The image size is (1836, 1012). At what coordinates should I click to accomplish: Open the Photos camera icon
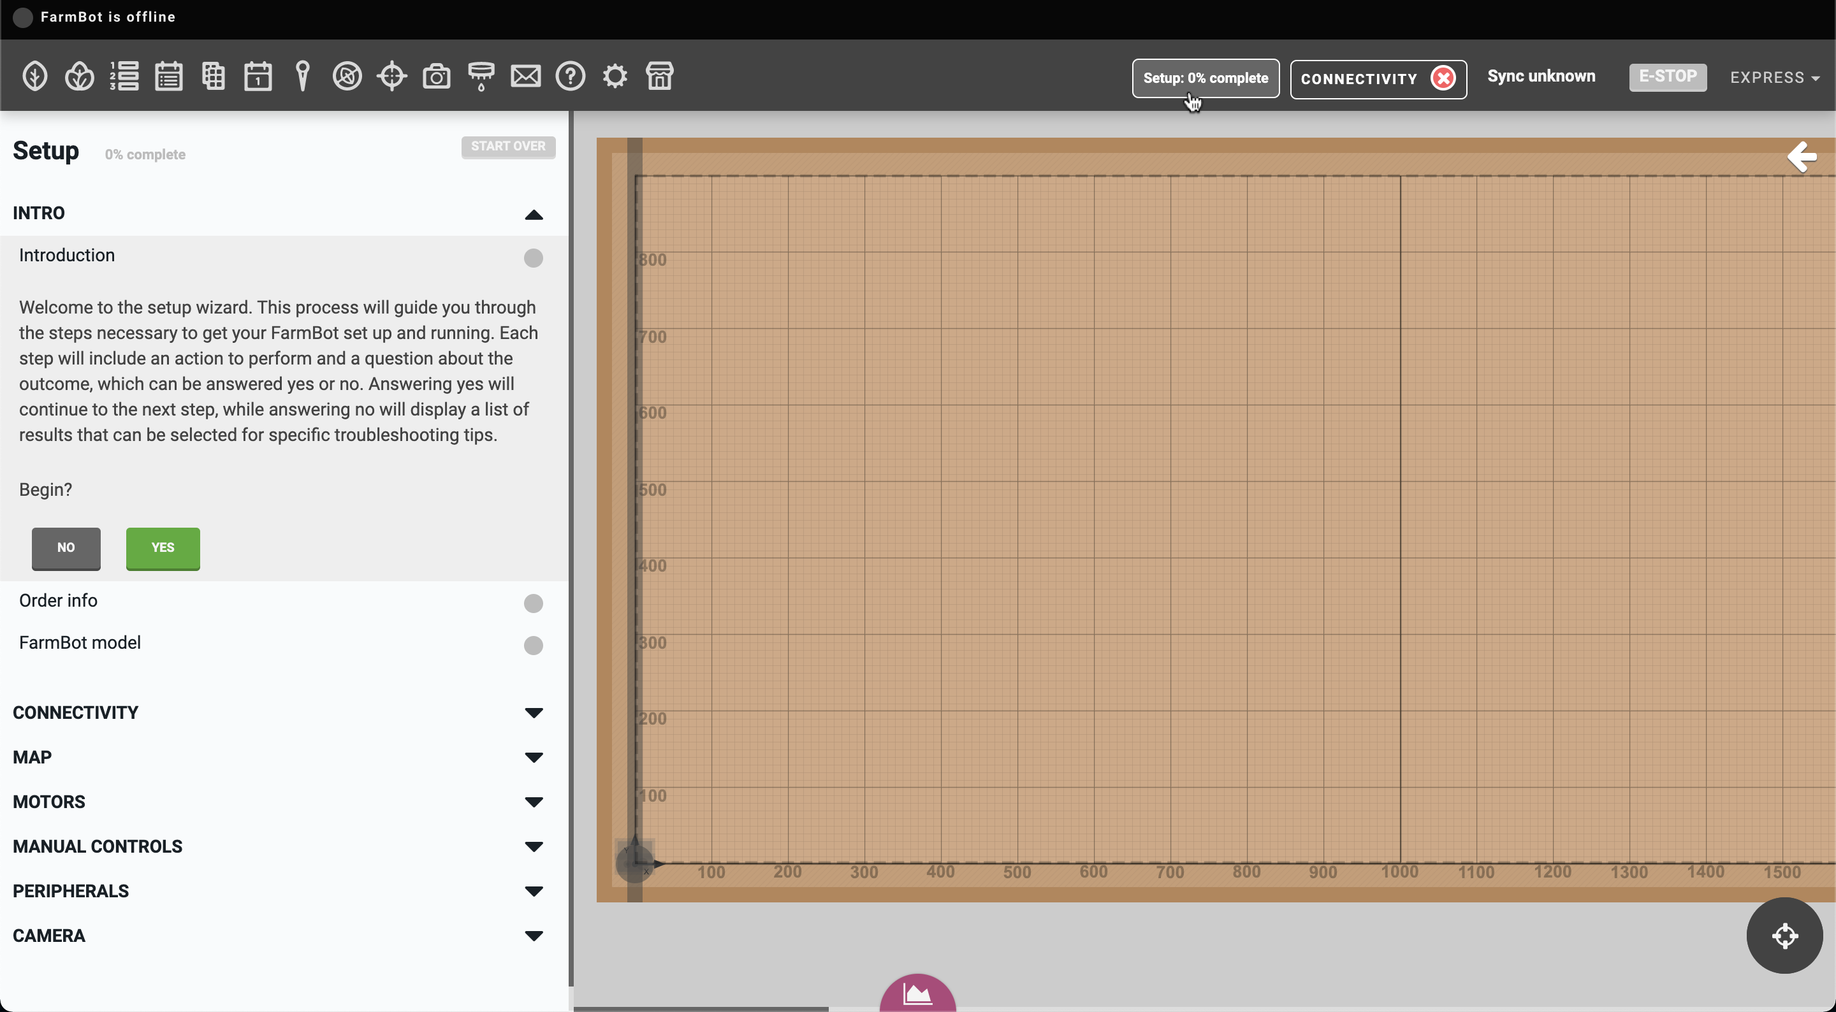(436, 76)
